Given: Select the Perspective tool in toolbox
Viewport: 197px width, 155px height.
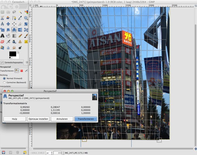Looking at the screenshot, I should (14, 30).
